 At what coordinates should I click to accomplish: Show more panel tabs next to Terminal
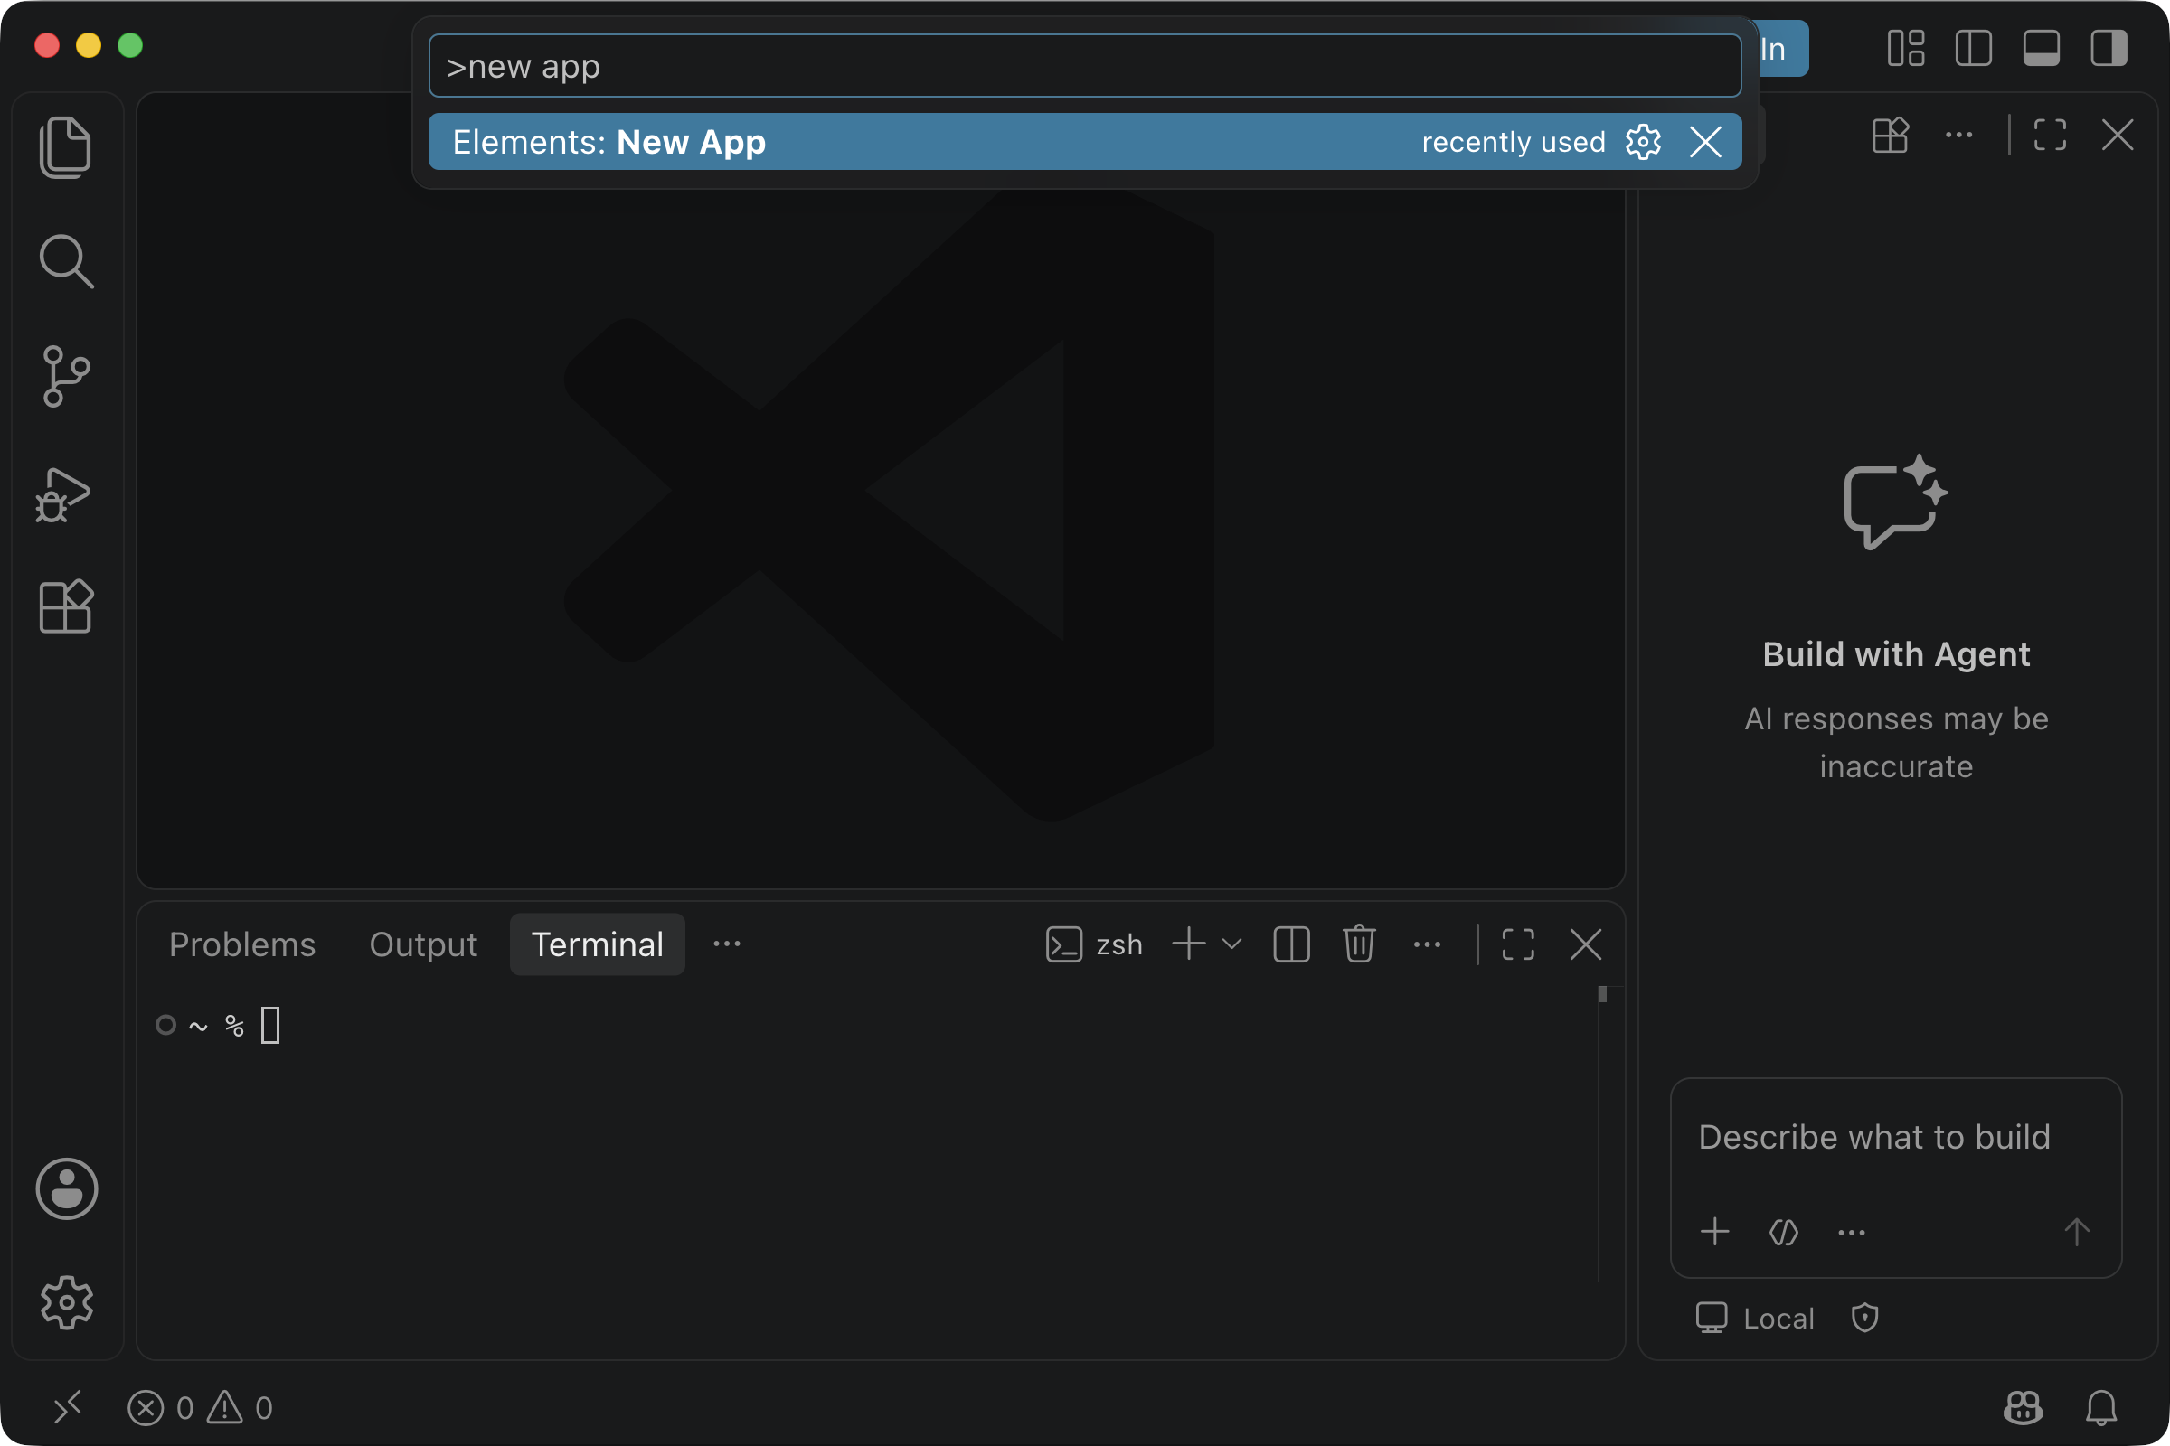[727, 944]
